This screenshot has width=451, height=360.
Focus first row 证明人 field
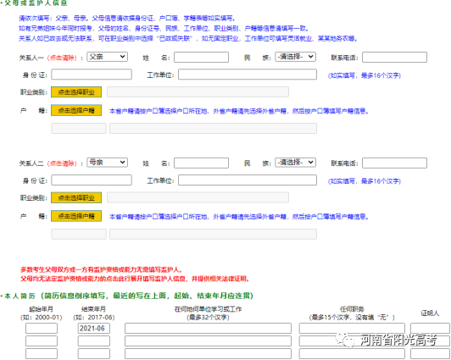tap(430, 329)
